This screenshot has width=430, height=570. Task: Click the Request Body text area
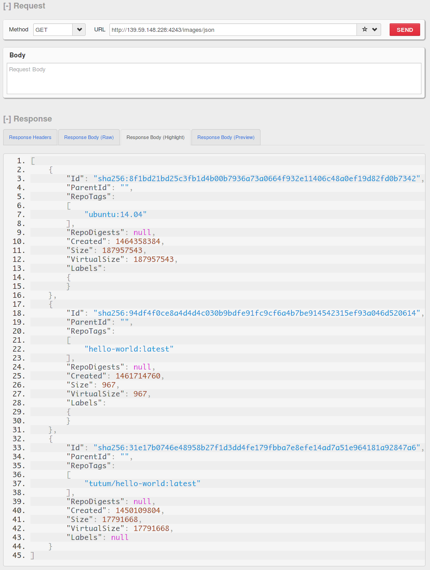(214, 78)
